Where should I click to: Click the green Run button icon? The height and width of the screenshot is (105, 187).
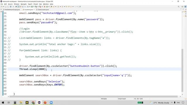pos(32,7)
